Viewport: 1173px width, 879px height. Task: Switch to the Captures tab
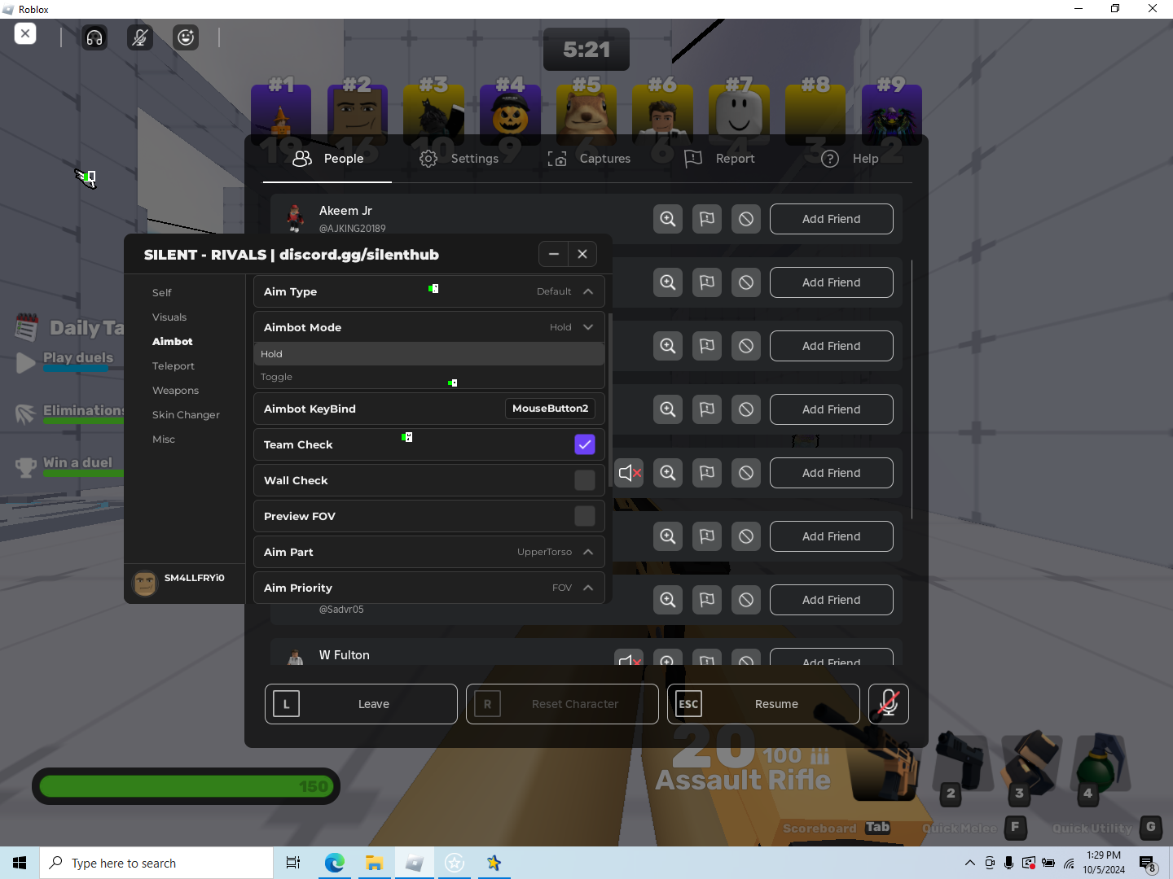589,159
